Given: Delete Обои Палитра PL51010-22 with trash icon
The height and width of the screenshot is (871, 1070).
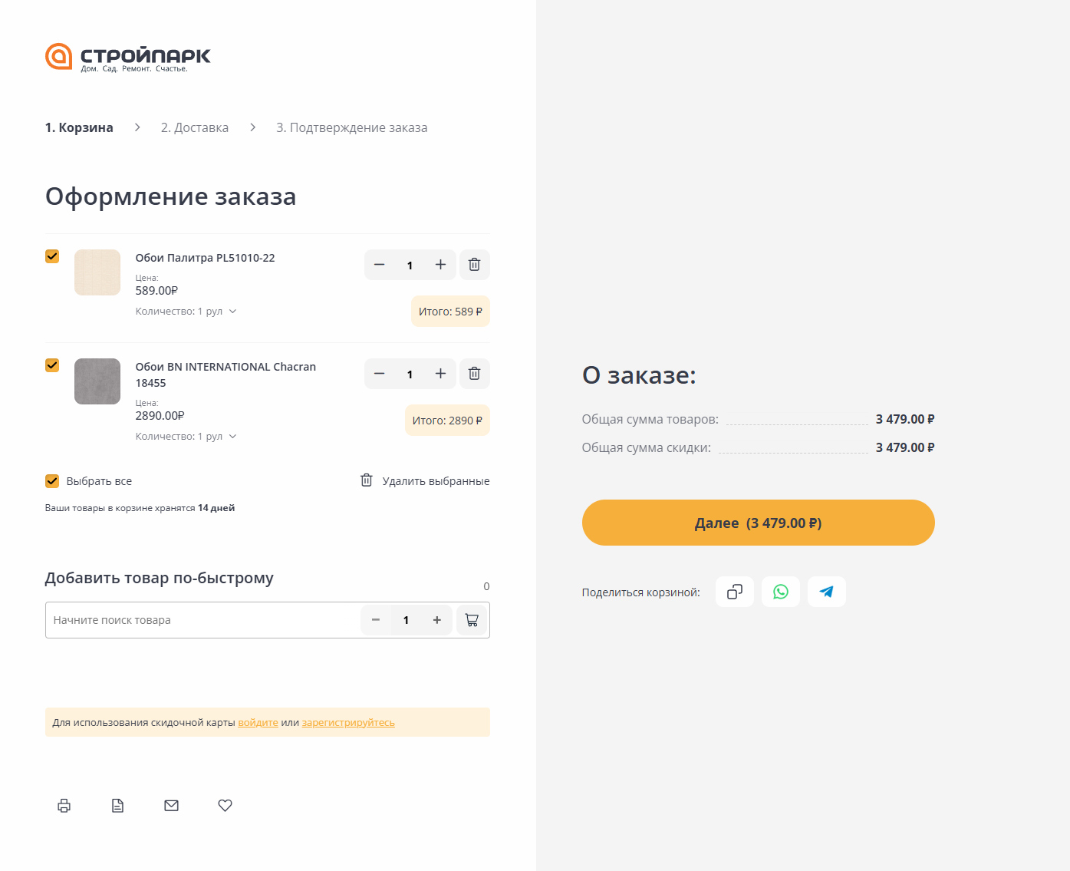Looking at the screenshot, I should coord(474,265).
